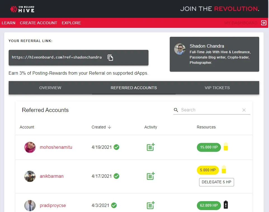
Task: Click the Join the Revolution banner text
Action: coord(220,9)
